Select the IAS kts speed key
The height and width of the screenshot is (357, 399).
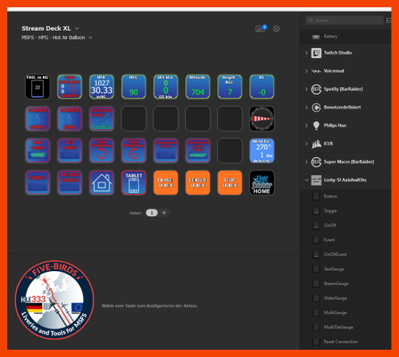166,87
